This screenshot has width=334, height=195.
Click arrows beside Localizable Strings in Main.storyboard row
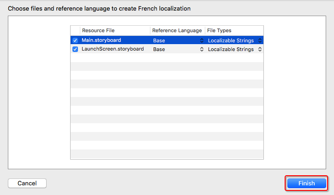260,40
